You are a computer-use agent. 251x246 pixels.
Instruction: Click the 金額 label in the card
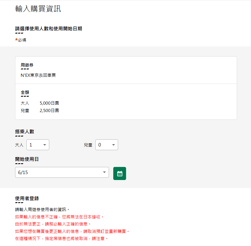[x=25, y=92]
